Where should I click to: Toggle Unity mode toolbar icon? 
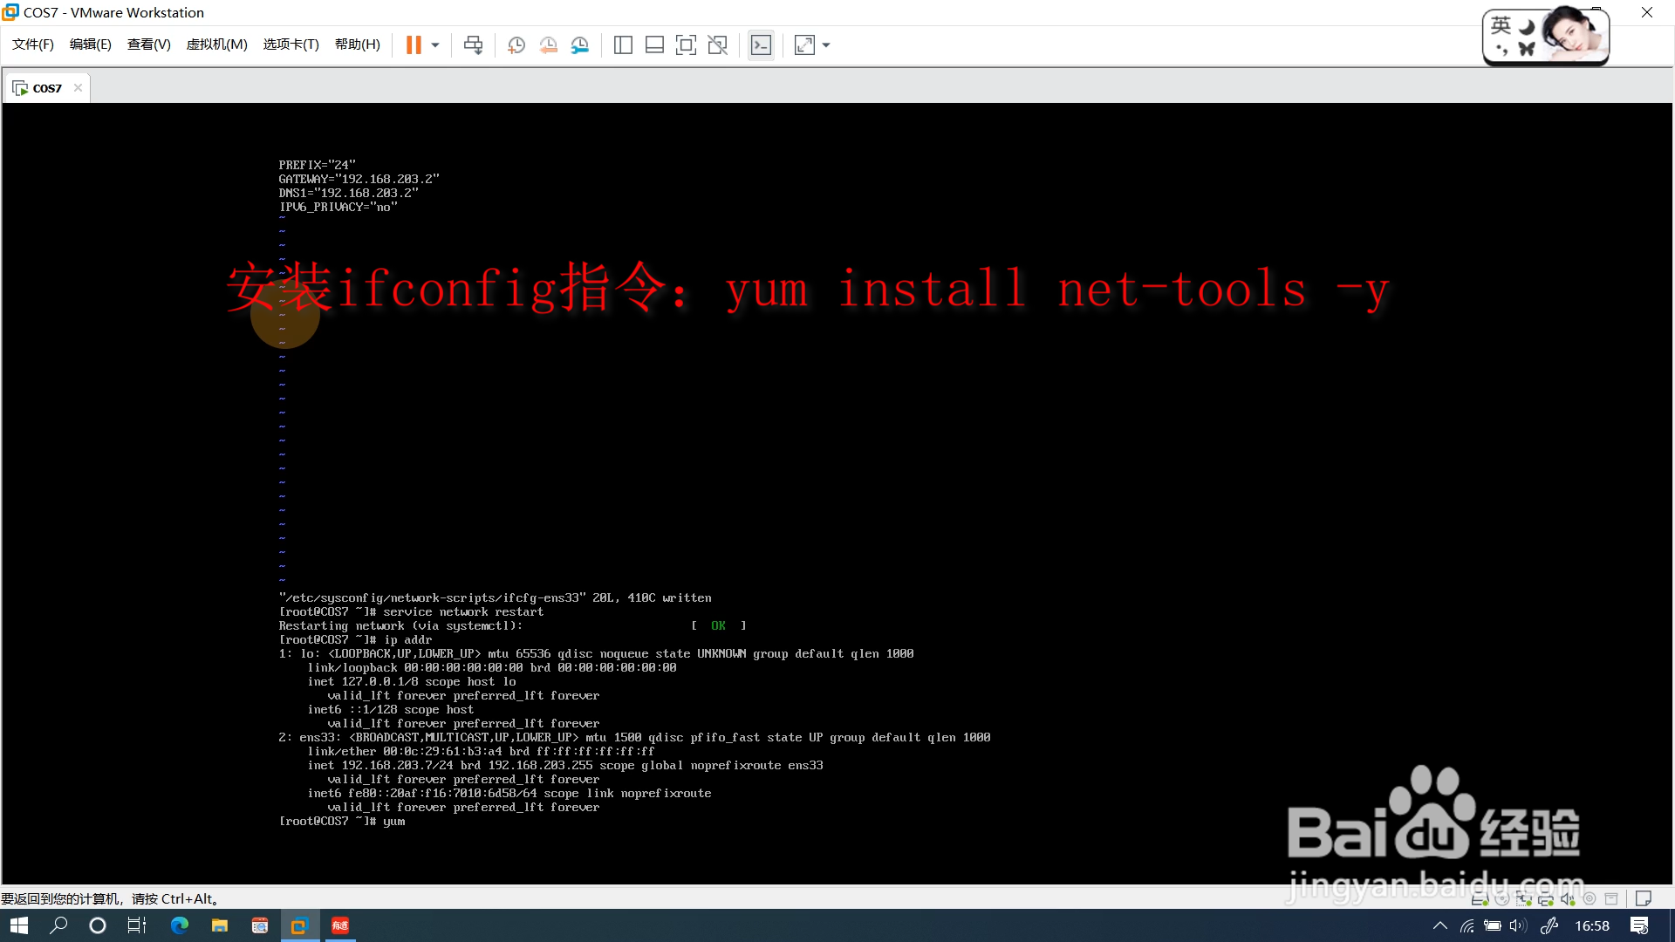tap(717, 45)
